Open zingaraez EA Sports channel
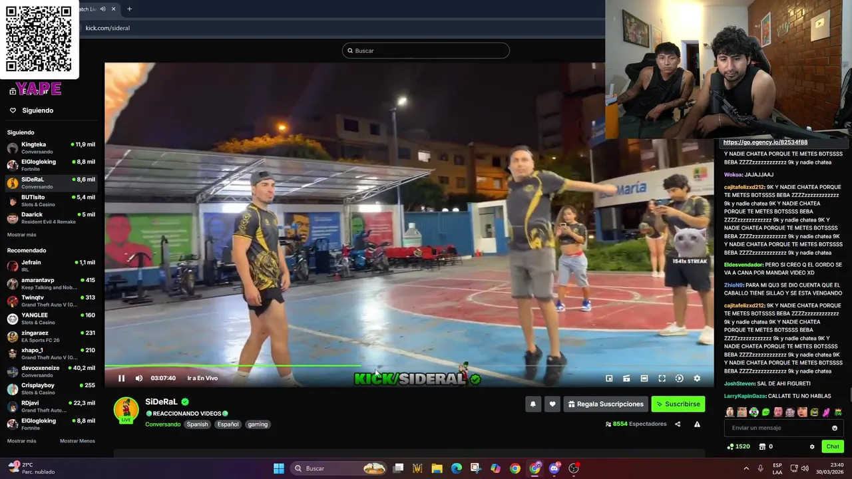The height and width of the screenshot is (479, 852). click(51, 336)
